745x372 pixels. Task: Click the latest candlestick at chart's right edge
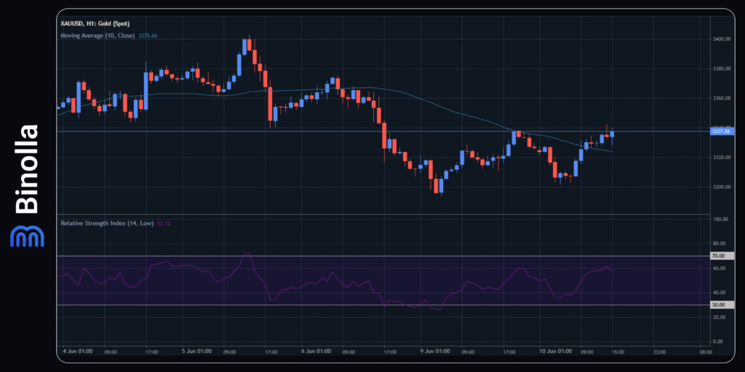point(612,133)
